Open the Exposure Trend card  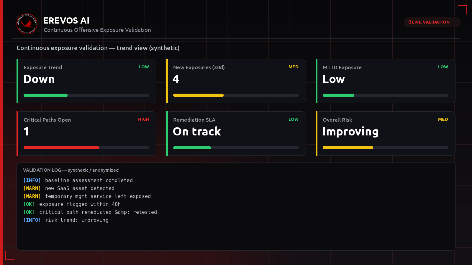pos(86,81)
